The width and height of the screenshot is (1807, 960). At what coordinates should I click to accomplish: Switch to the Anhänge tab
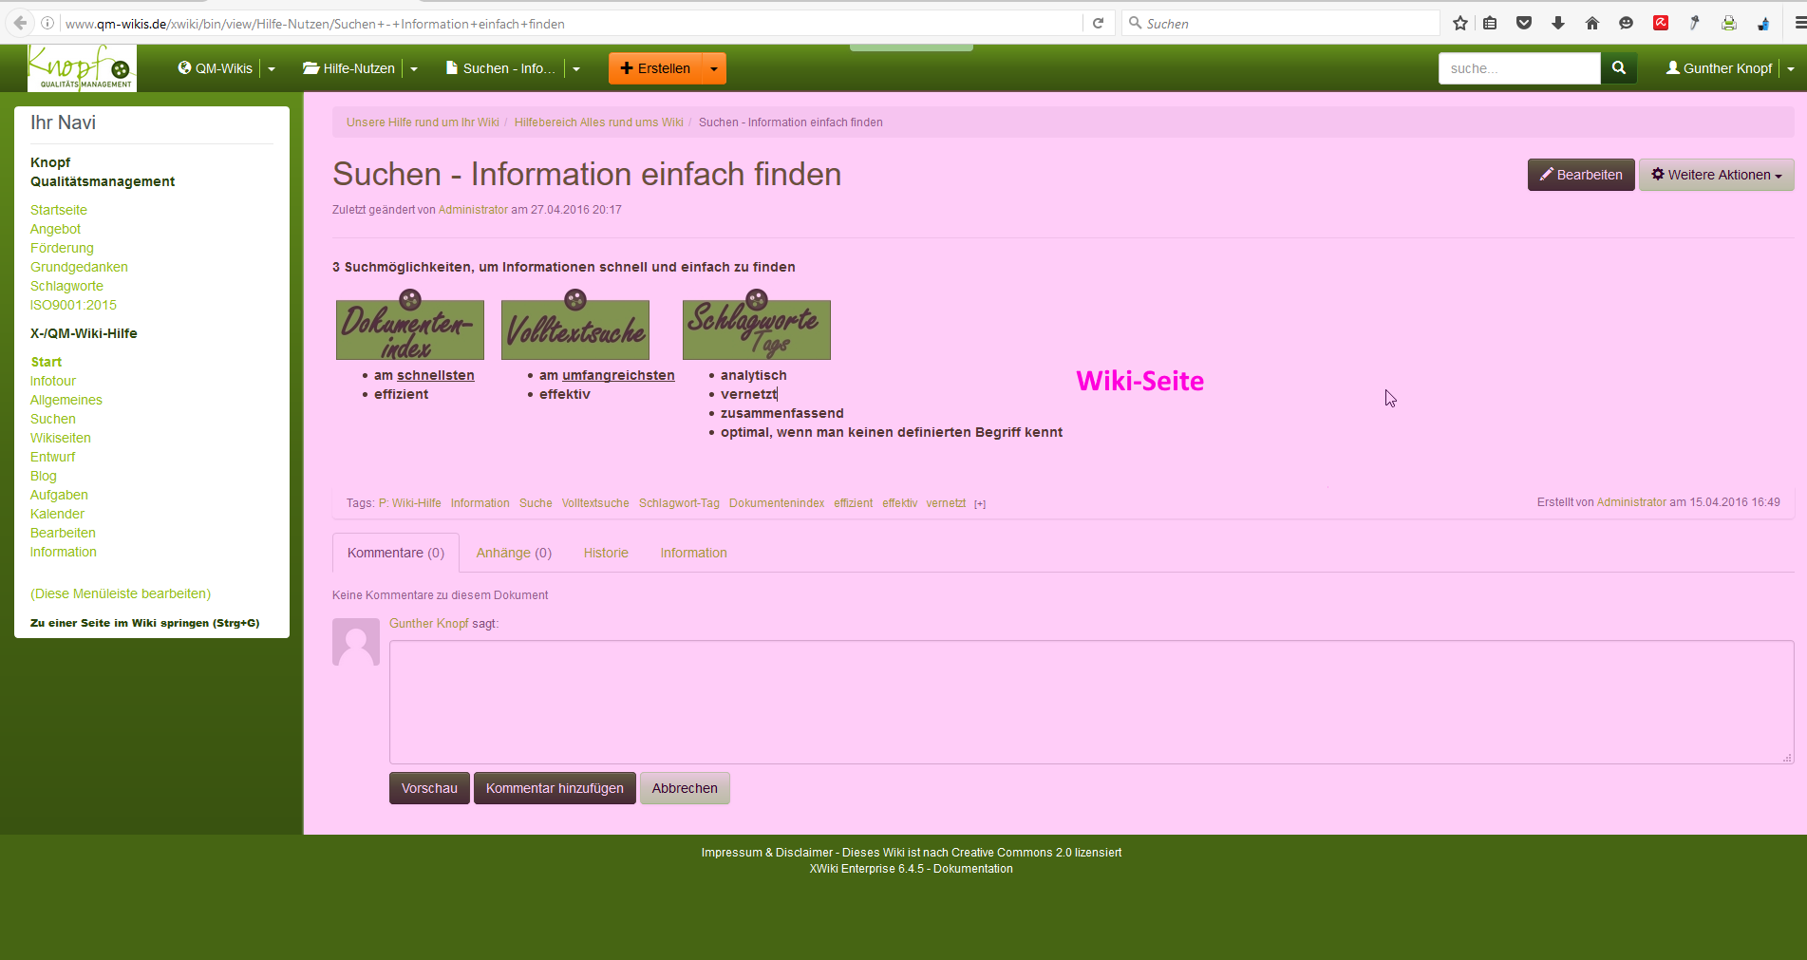[514, 553]
